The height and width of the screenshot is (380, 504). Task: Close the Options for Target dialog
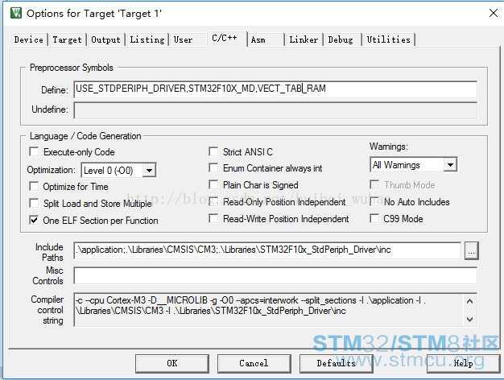click(x=493, y=13)
